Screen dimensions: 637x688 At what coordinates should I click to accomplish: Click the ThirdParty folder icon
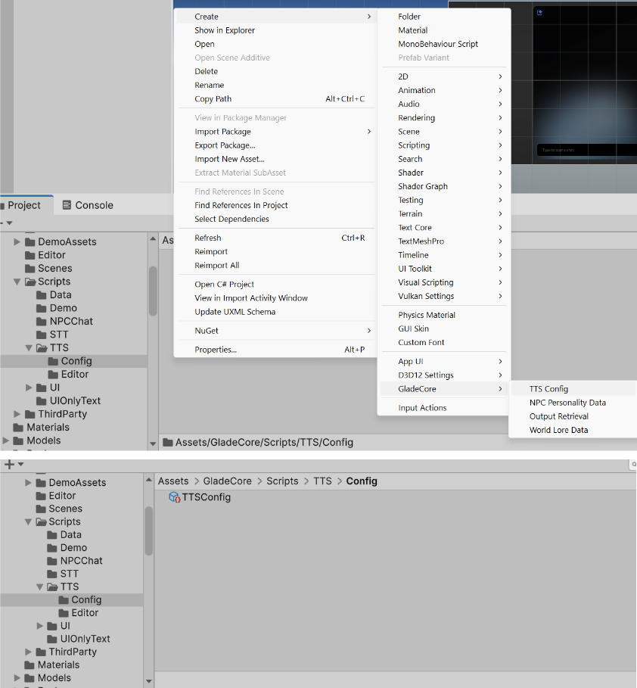click(30, 414)
